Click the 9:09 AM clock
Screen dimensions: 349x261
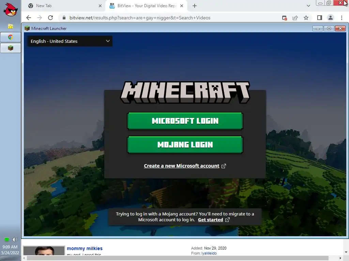(10, 247)
